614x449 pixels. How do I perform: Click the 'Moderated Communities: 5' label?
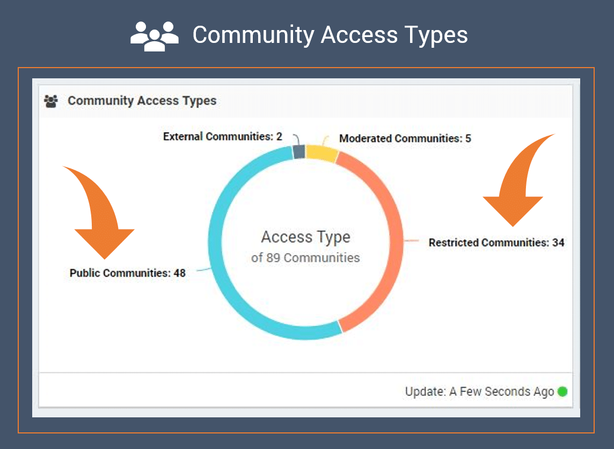405,138
